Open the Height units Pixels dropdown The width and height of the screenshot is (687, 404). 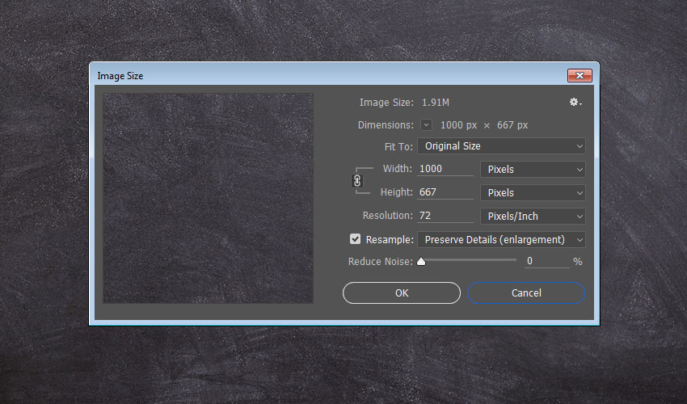point(532,193)
